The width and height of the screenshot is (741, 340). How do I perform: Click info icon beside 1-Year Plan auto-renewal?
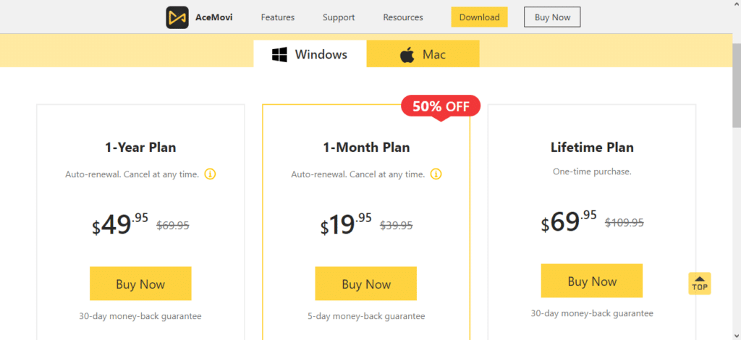[x=211, y=174]
